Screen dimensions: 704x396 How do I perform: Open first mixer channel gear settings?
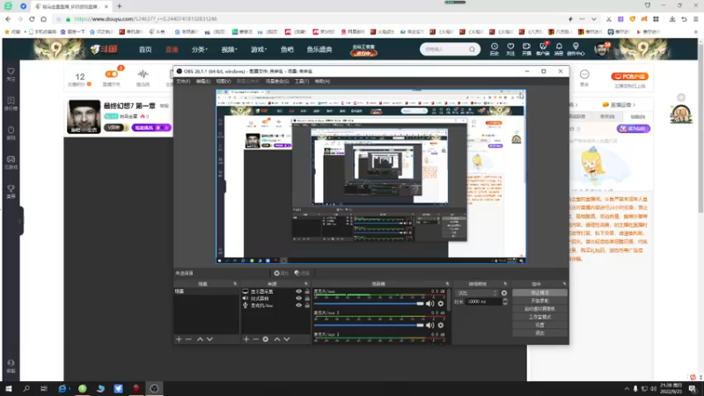pos(441,304)
